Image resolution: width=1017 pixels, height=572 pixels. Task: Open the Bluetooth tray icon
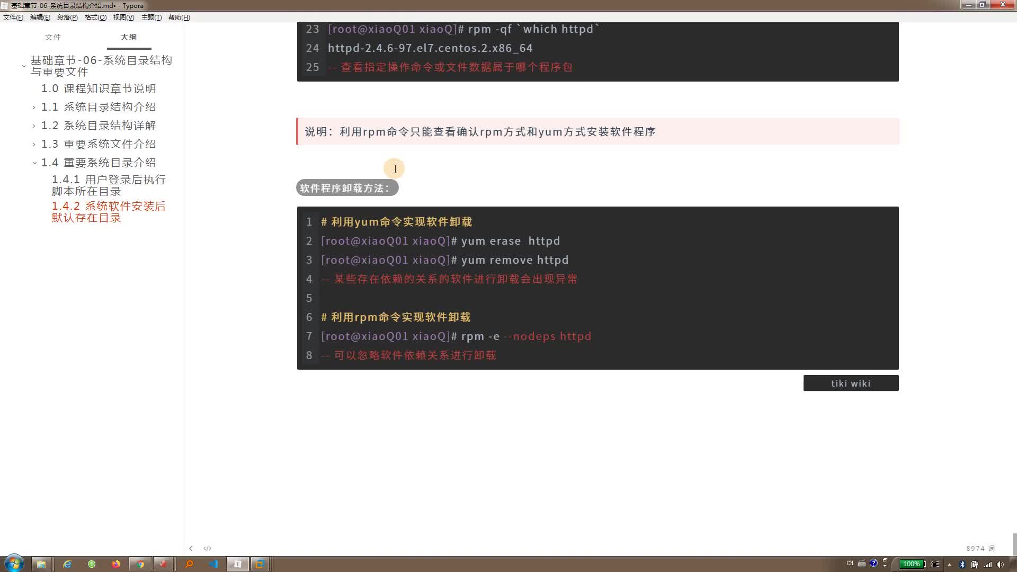[962, 565]
